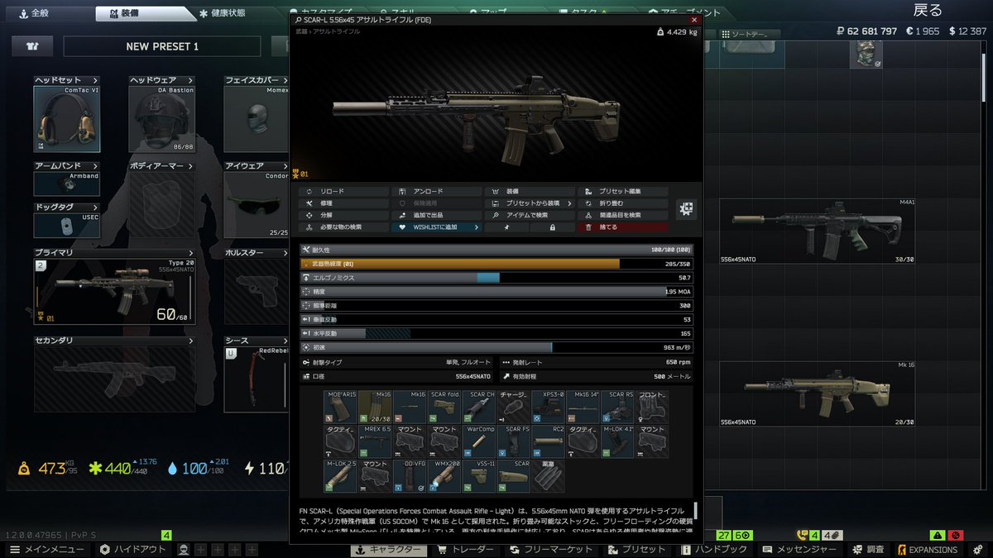Select the MREX 6.5 rail mod
This screenshot has width=993, height=558.
[x=375, y=441]
